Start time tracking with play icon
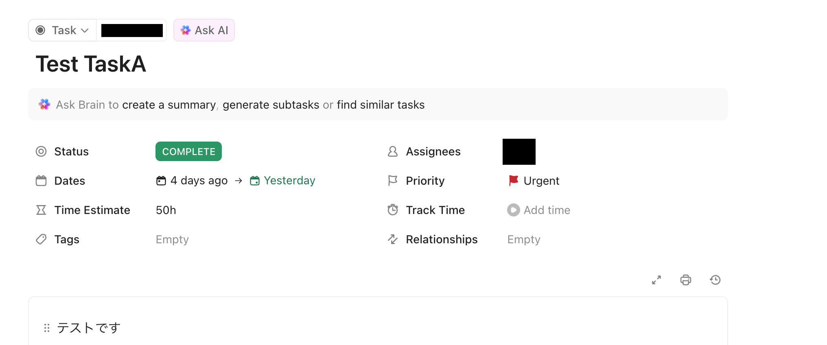The image size is (827, 345). (514, 210)
